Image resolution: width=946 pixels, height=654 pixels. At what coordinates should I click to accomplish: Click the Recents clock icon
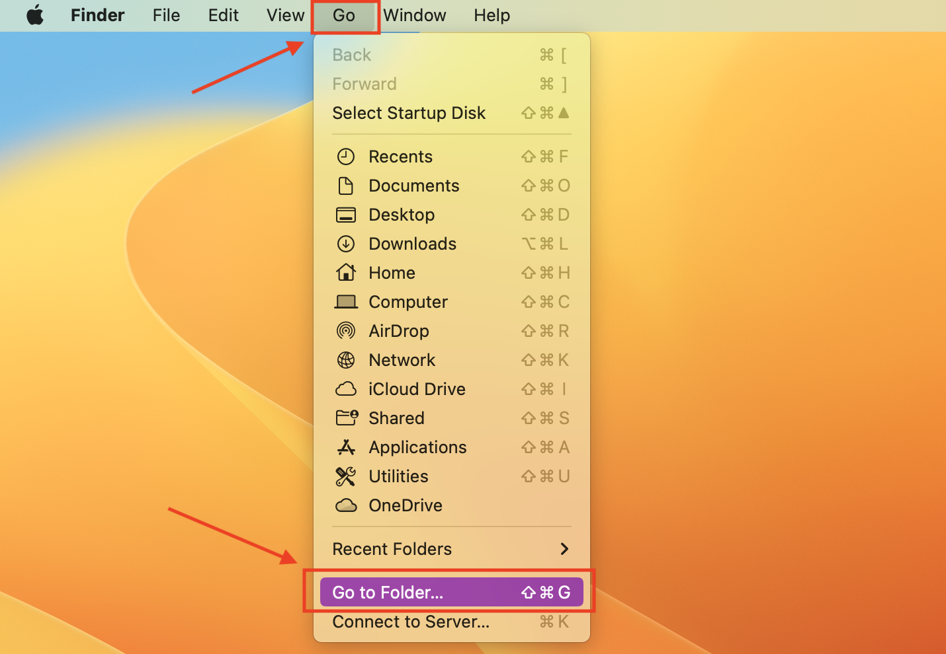pyautogui.click(x=345, y=157)
